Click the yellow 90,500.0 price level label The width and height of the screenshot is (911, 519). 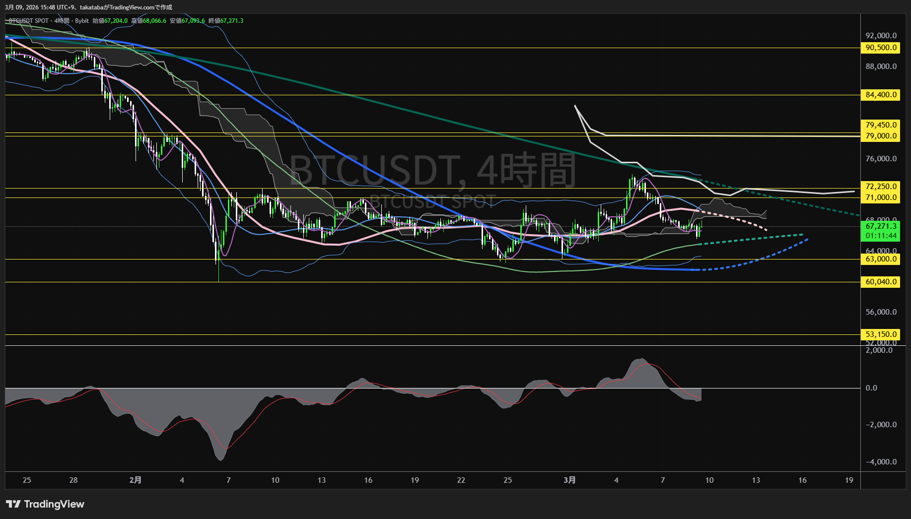pos(880,48)
